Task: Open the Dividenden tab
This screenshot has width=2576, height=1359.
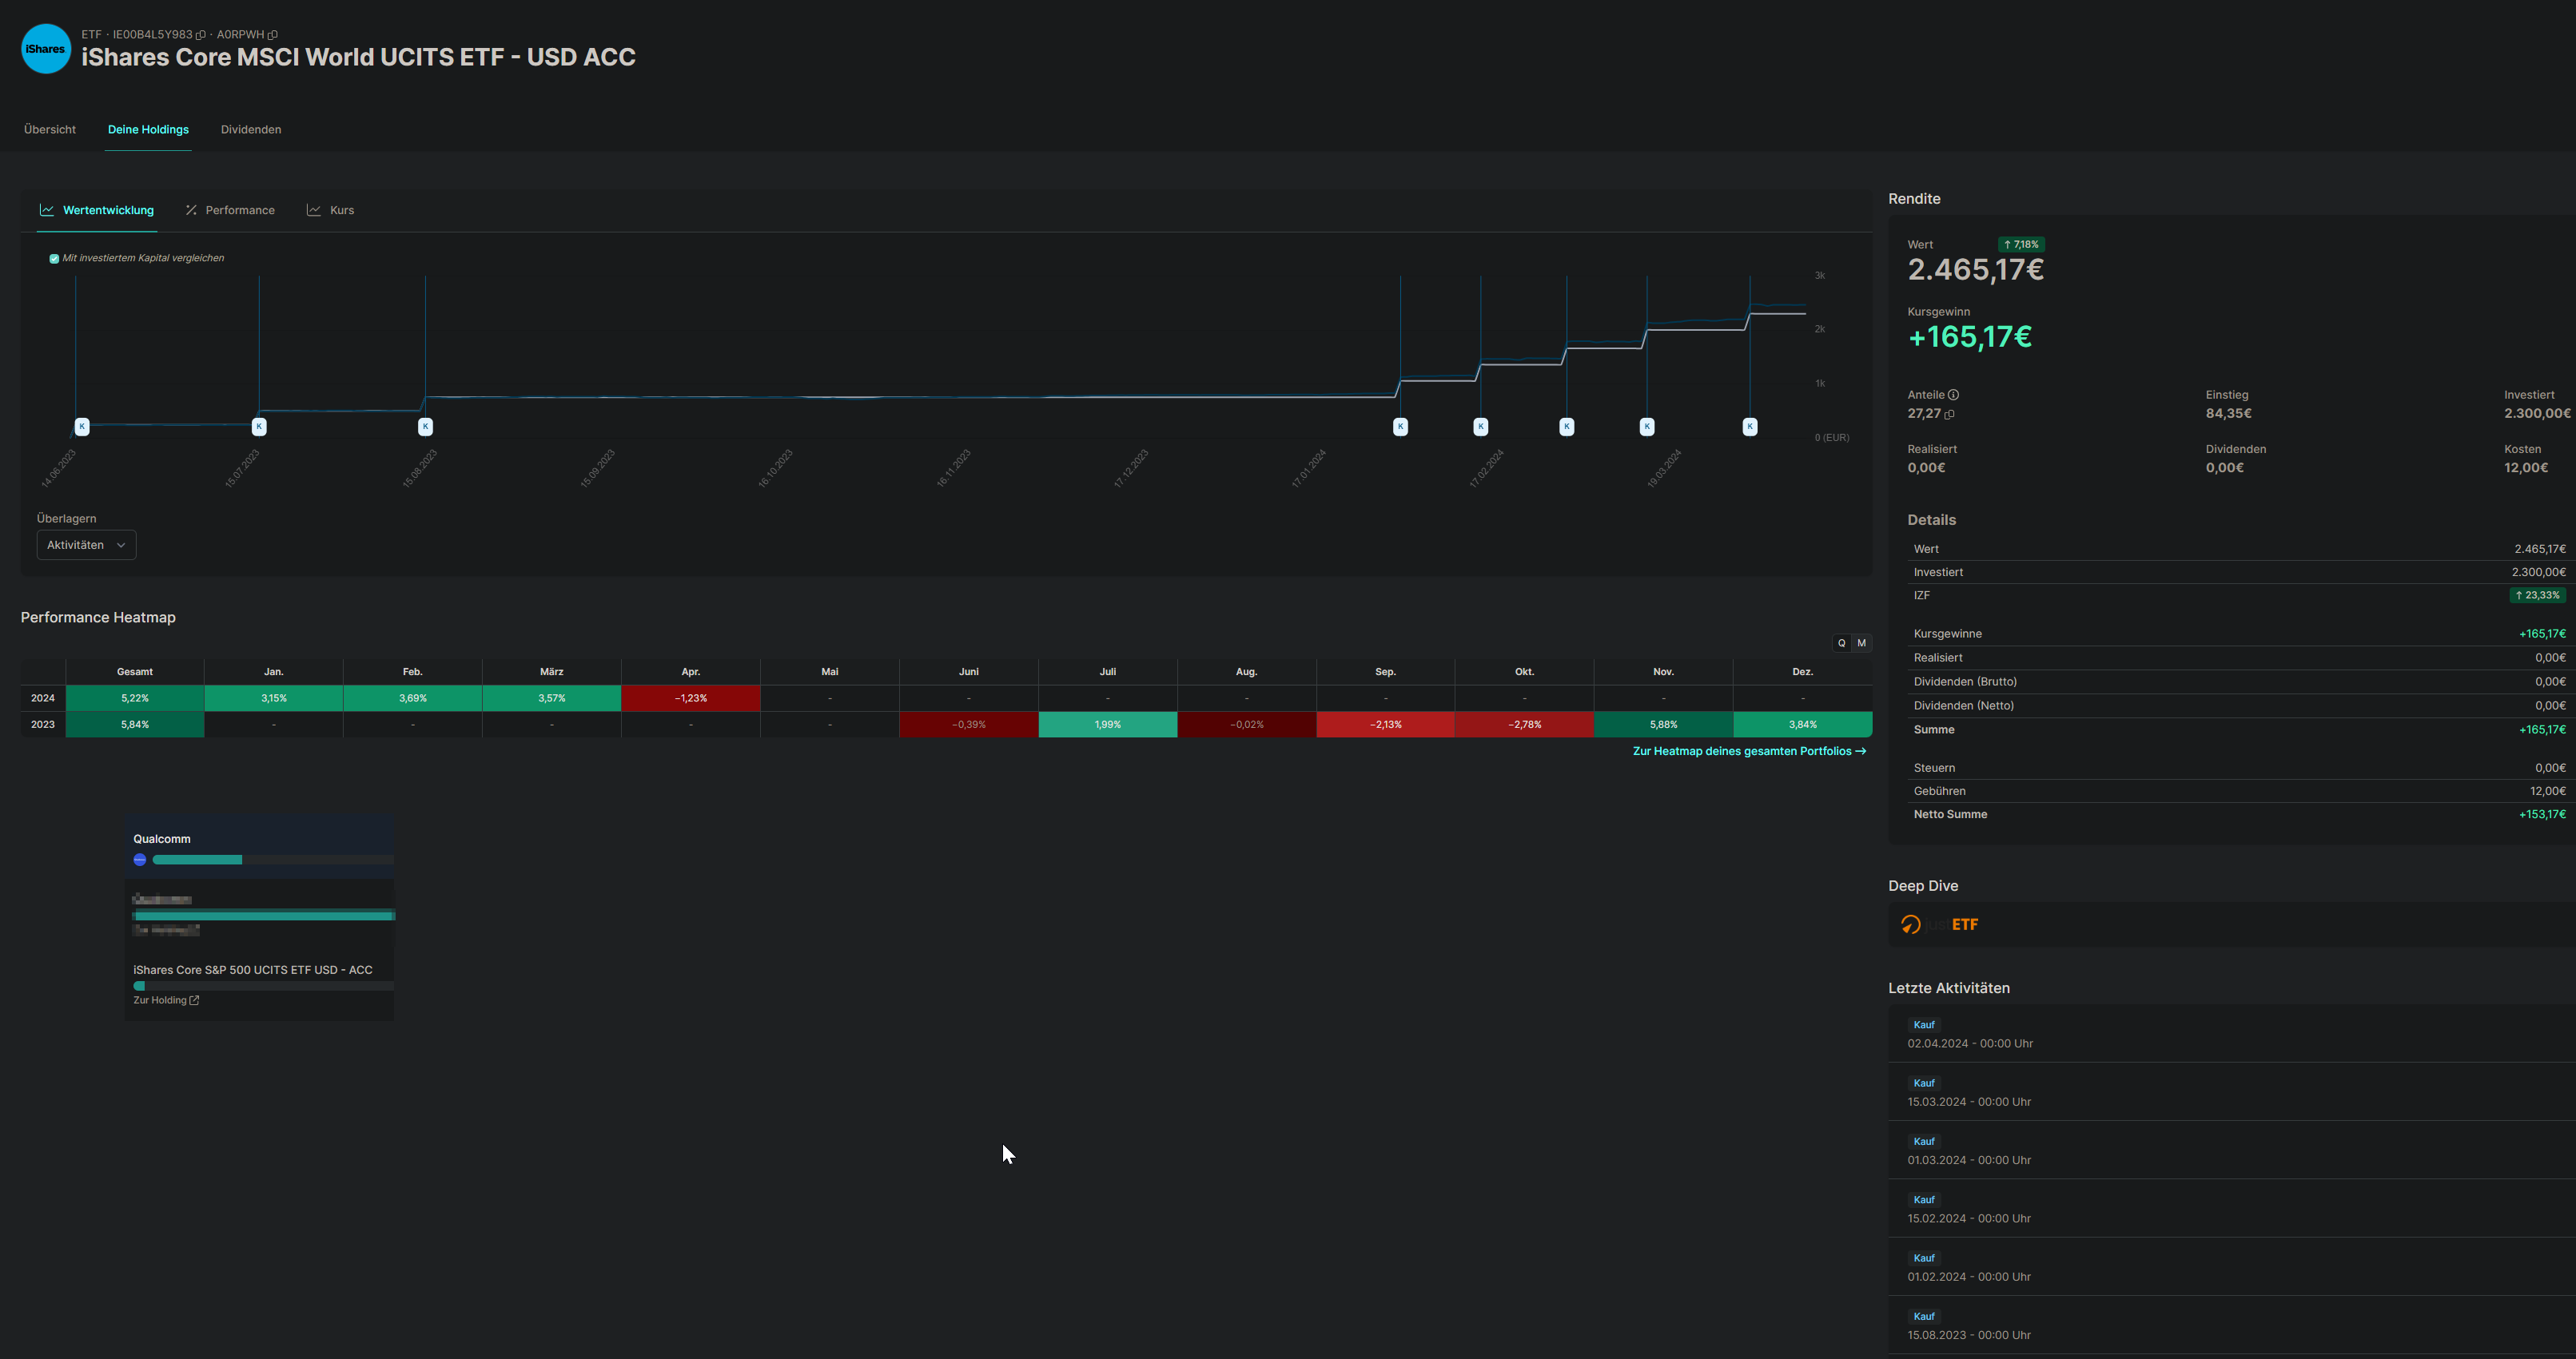Action: point(251,130)
